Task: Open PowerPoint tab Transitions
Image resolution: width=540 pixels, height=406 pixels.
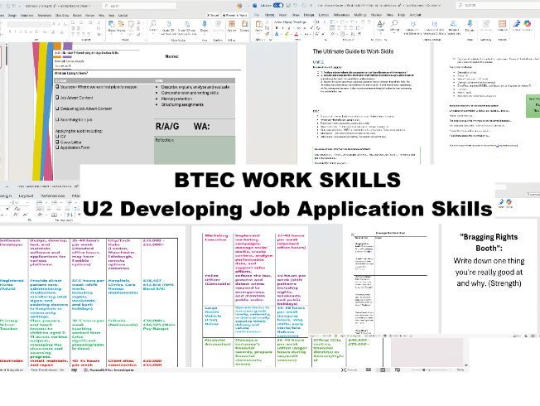Action: point(27,16)
